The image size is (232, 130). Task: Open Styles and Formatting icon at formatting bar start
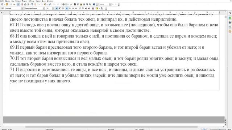pyautogui.click(x=3, y=8)
